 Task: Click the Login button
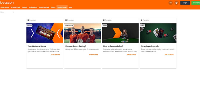coord(185,3)
